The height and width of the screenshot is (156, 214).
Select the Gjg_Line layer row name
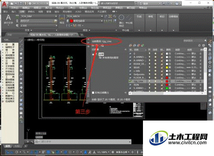[x=138, y=81]
